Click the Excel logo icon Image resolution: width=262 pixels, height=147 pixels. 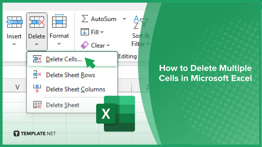point(116,114)
